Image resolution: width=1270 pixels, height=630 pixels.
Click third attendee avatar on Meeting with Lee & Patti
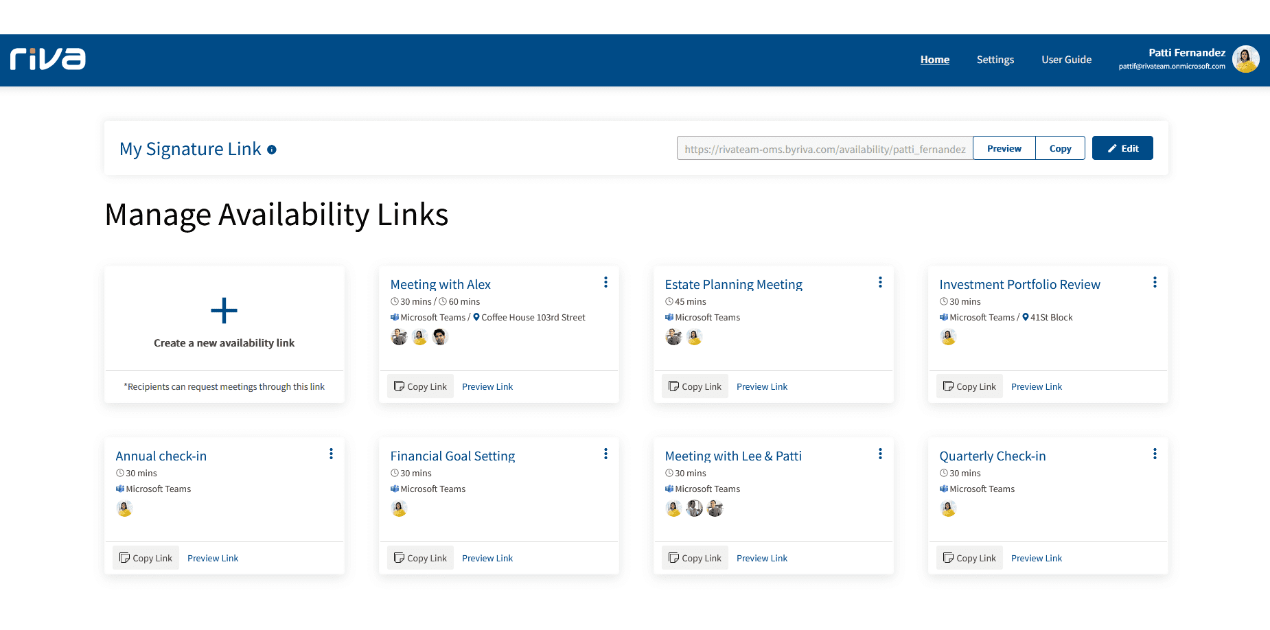pos(715,509)
